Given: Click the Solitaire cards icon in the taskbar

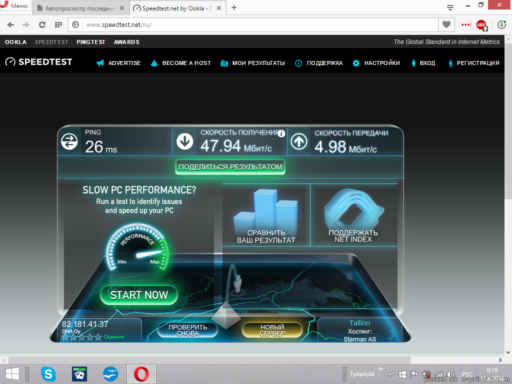Looking at the screenshot, I should click(79, 373).
